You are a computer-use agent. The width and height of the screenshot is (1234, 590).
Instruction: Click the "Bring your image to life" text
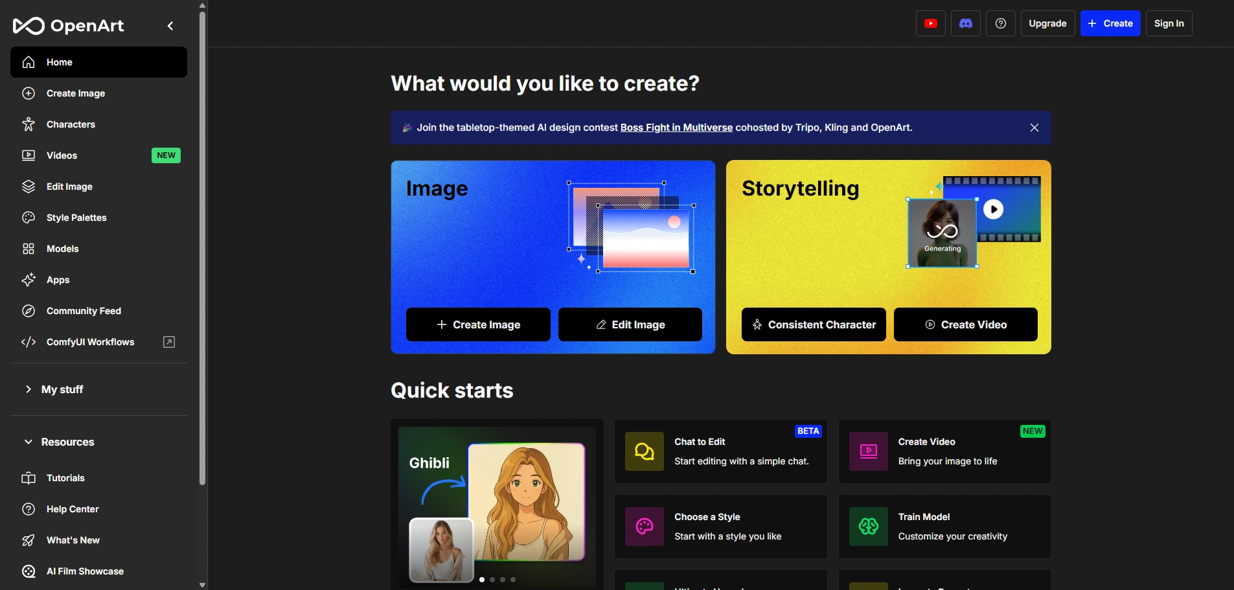pyautogui.click(x=948, y=461)
